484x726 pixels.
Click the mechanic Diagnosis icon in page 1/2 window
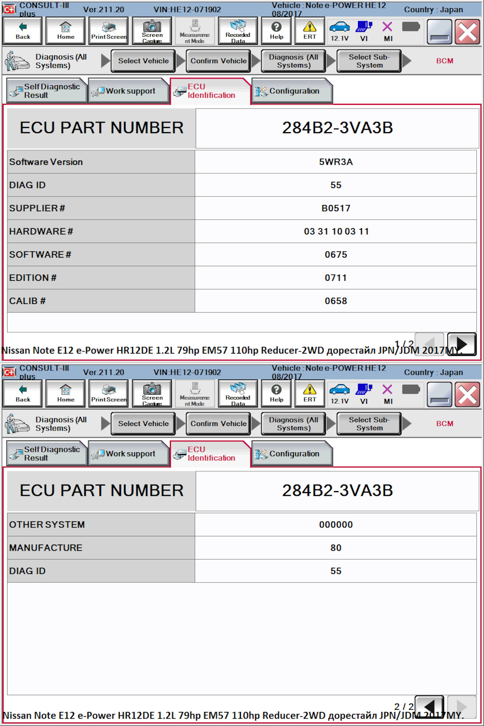point(17,61)
